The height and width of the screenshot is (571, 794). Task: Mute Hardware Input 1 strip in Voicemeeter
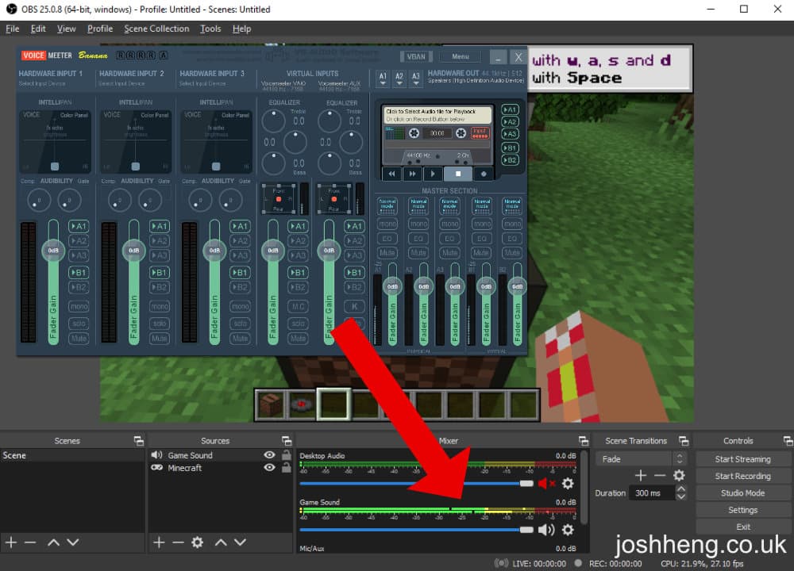point(79,339)
